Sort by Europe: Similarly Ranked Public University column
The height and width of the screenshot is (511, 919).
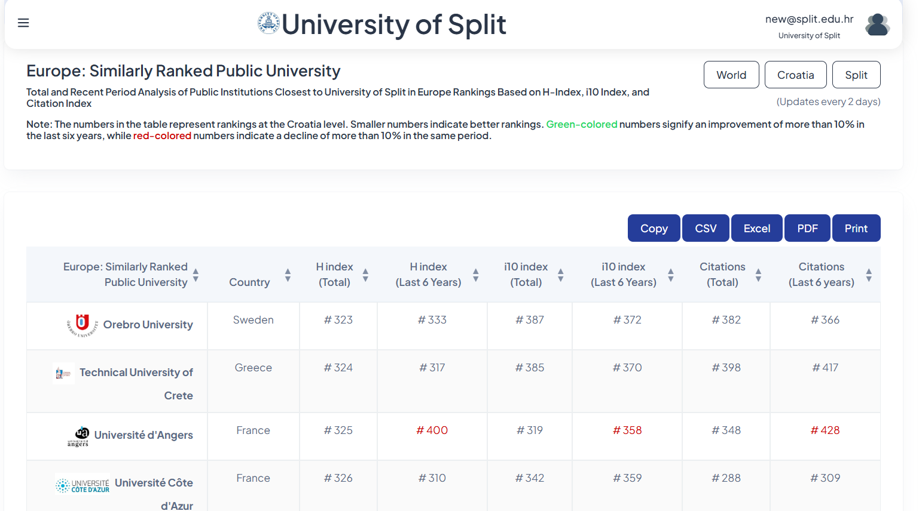click(196, 275)
